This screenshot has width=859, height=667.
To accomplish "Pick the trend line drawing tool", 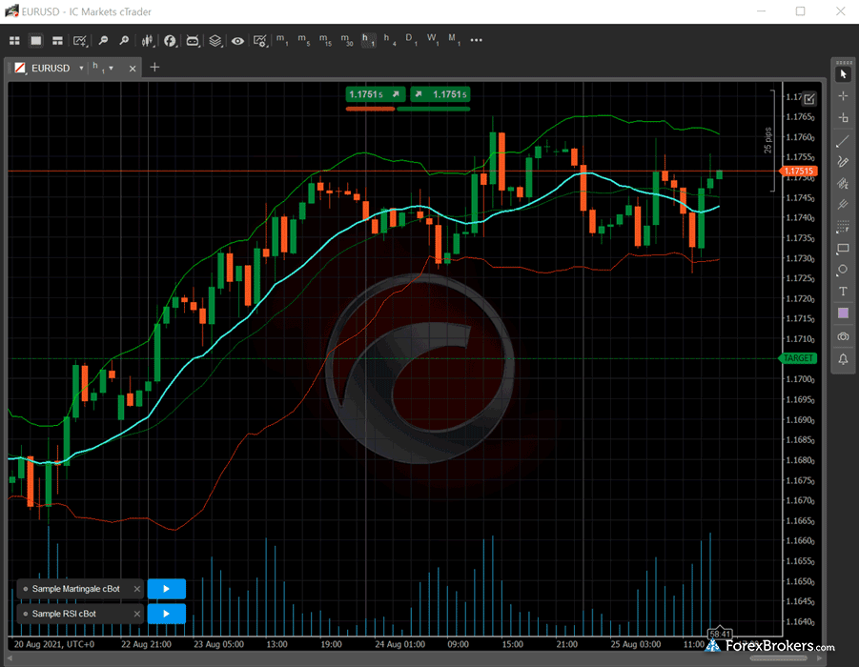I will pos(843,140).
